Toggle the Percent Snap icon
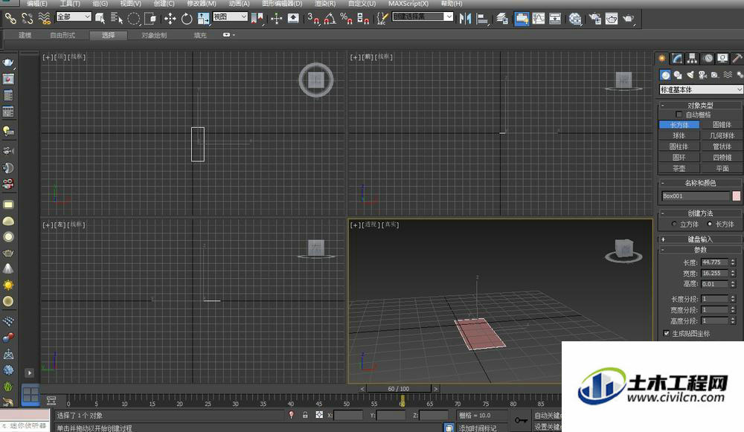This screenshot has width=744, height=432. click(x=347, y=19)
